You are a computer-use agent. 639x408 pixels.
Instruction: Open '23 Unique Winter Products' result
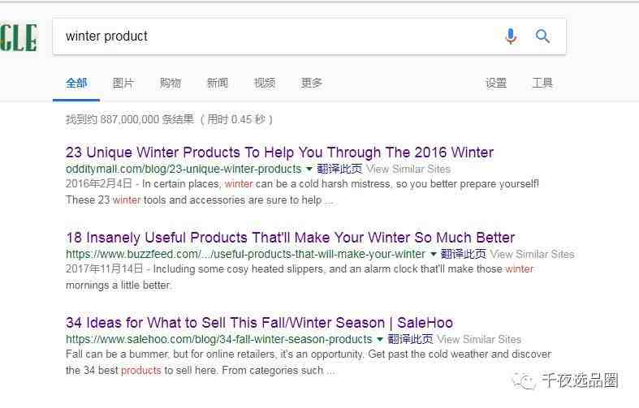point(279,152)
